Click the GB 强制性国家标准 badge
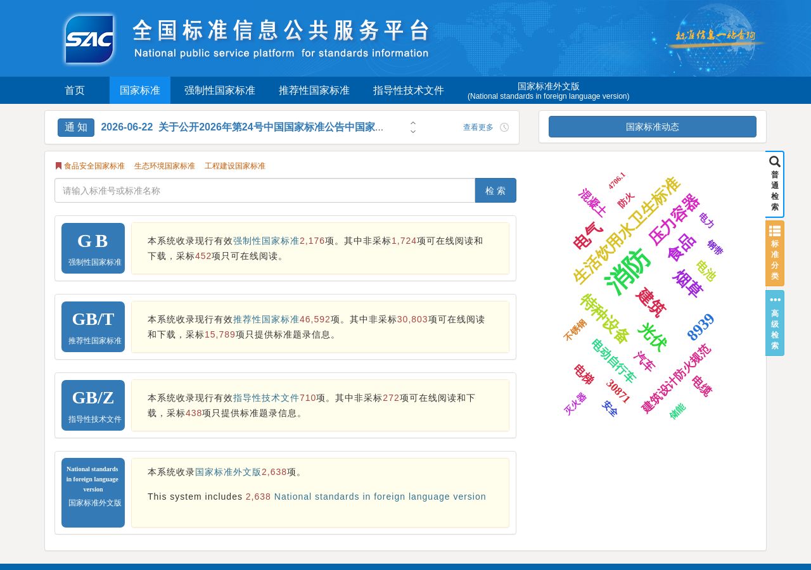The height and width of the screenshot is (570, 811). coord(93,248)
